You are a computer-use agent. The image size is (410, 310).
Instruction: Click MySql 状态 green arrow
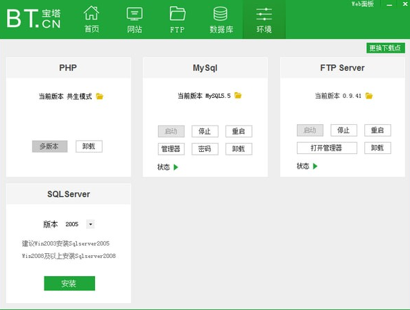point(176,167)
